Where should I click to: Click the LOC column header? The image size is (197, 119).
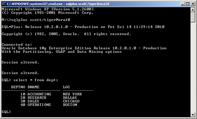click(x=66, y=87)
